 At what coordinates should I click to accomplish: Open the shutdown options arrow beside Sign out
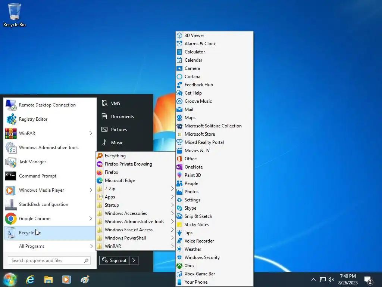(134, 260)
